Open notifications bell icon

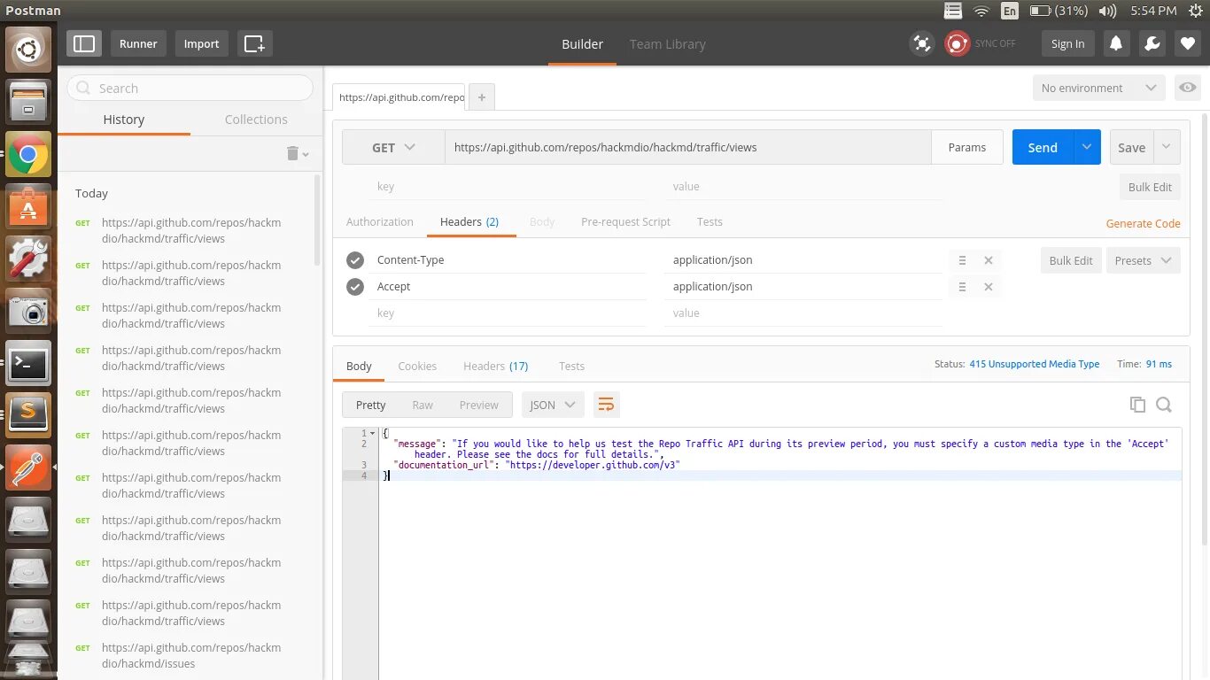[1116, 43]
